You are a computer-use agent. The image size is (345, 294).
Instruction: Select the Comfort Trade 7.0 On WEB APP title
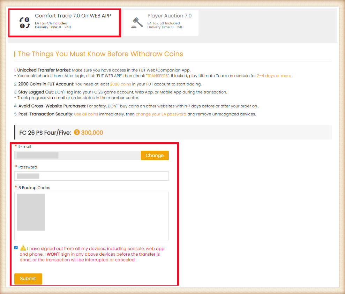tap(73, 16)
